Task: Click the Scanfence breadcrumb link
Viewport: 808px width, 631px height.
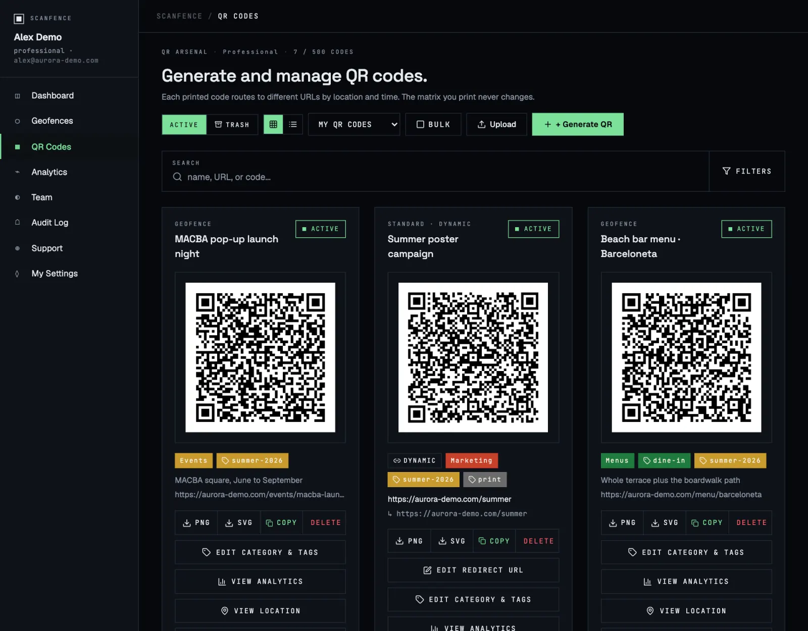Action: tap(179, 16)
